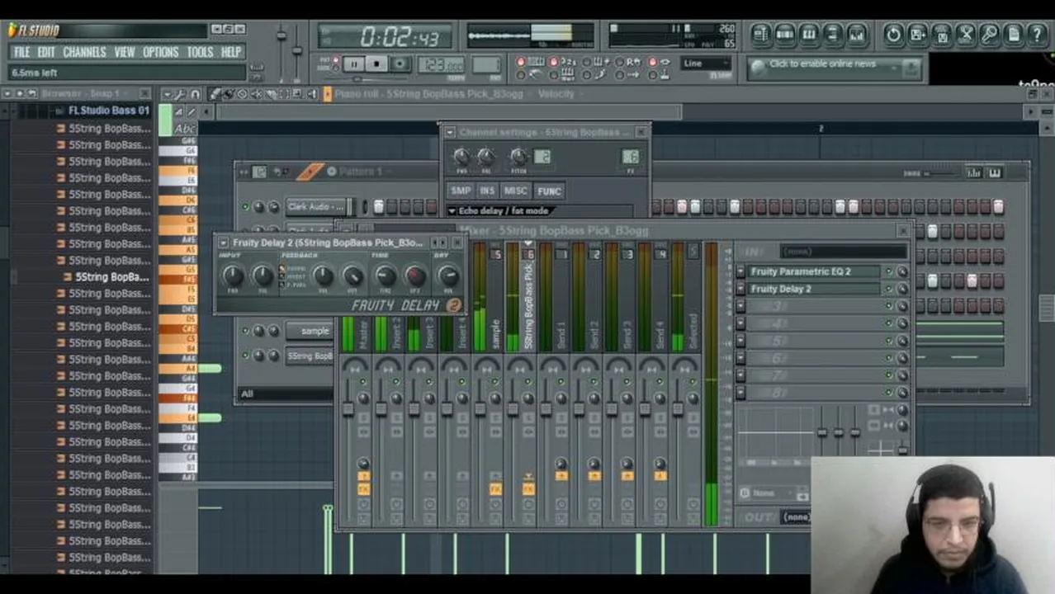
Task: Open the All channel filter dropdown
Action: click(x=286, y=394)
